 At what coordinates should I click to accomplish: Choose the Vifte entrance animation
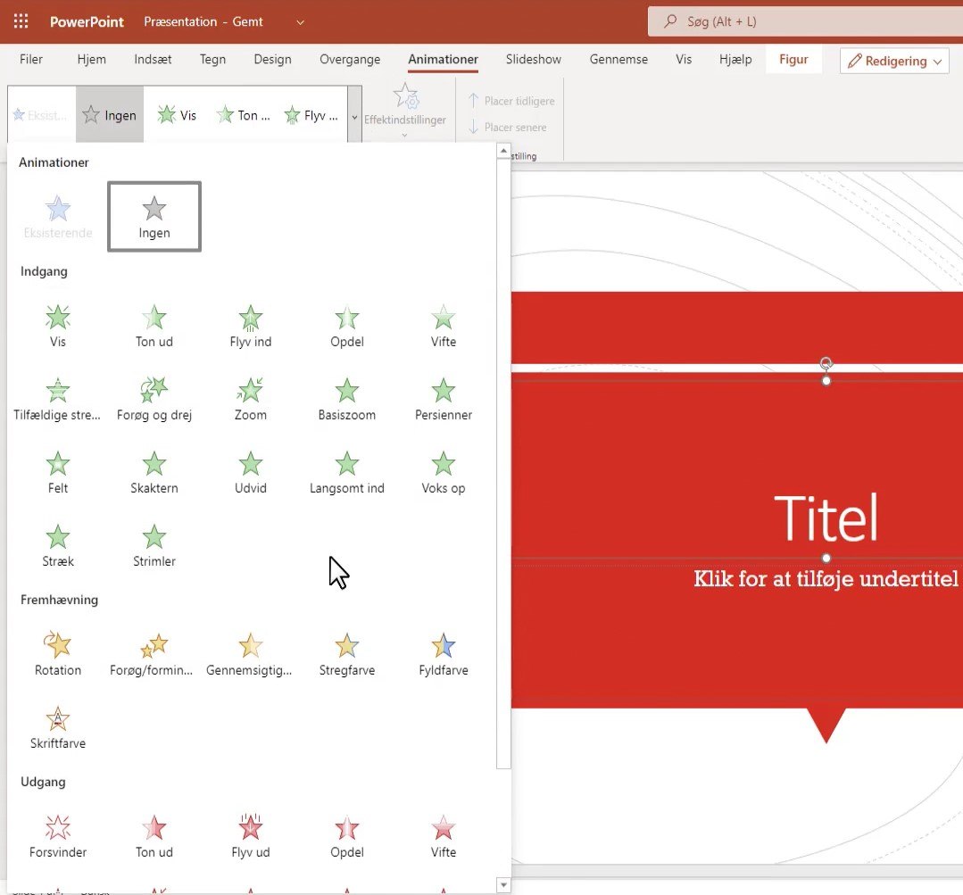[x=444, y=326]
